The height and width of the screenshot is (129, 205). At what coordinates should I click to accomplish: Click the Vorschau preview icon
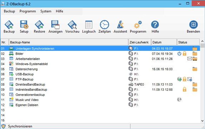pyautogui.click(x=72, y=25)
